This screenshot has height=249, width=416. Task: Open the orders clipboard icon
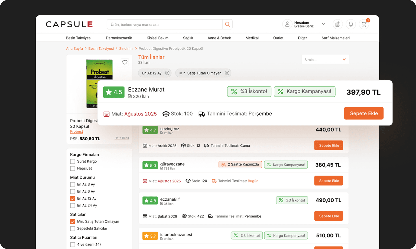(337, 24)
